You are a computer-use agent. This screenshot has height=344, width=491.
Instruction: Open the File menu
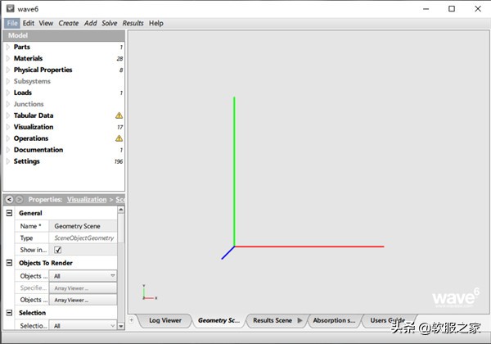point(12,23)
